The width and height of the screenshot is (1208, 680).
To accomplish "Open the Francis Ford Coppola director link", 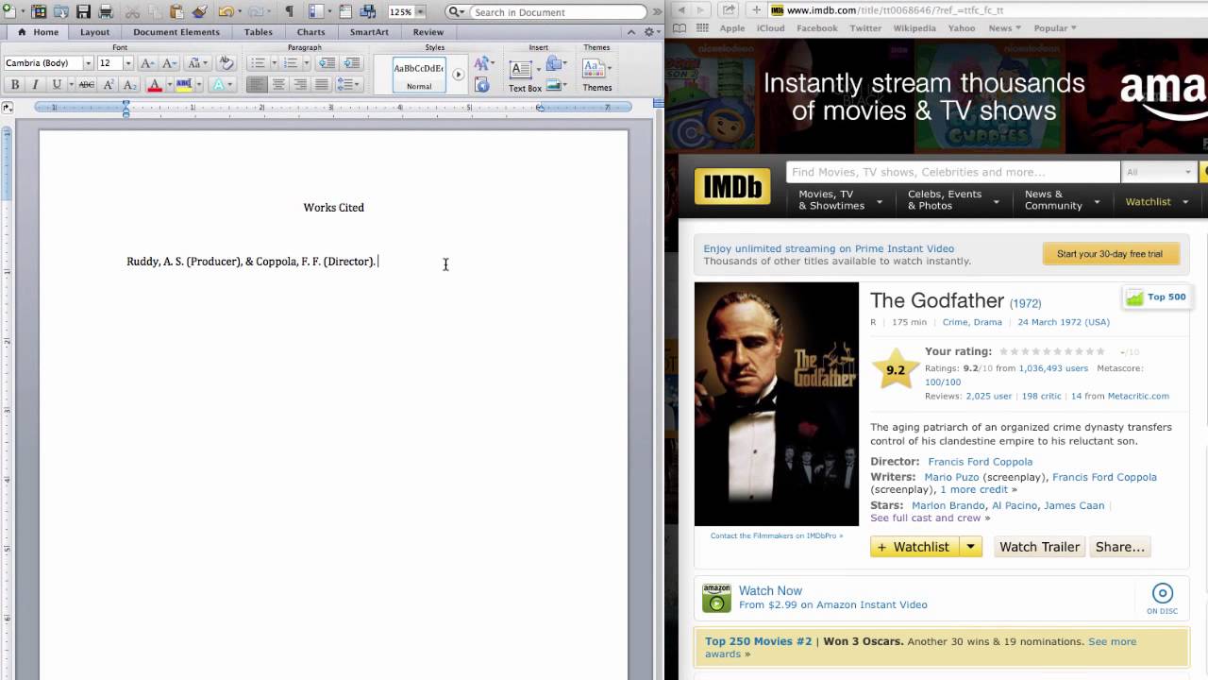I will [x=980, y=462].
